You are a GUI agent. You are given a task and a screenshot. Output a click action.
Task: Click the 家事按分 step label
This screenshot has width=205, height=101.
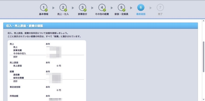[x=83, y=14]
